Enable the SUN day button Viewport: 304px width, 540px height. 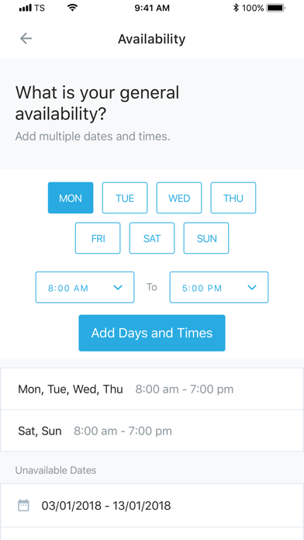(x=206, y=238)
